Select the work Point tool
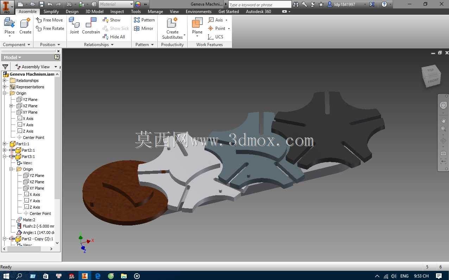449x280 pixels. [x=219, y=28]
